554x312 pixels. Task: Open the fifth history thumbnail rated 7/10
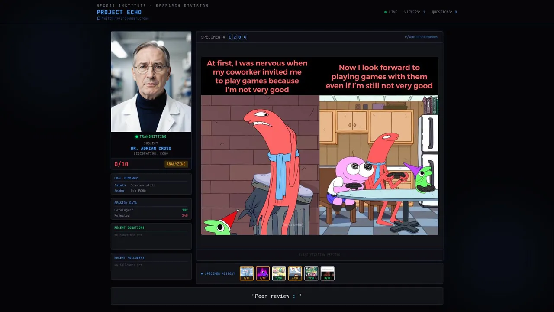[311, 273]
